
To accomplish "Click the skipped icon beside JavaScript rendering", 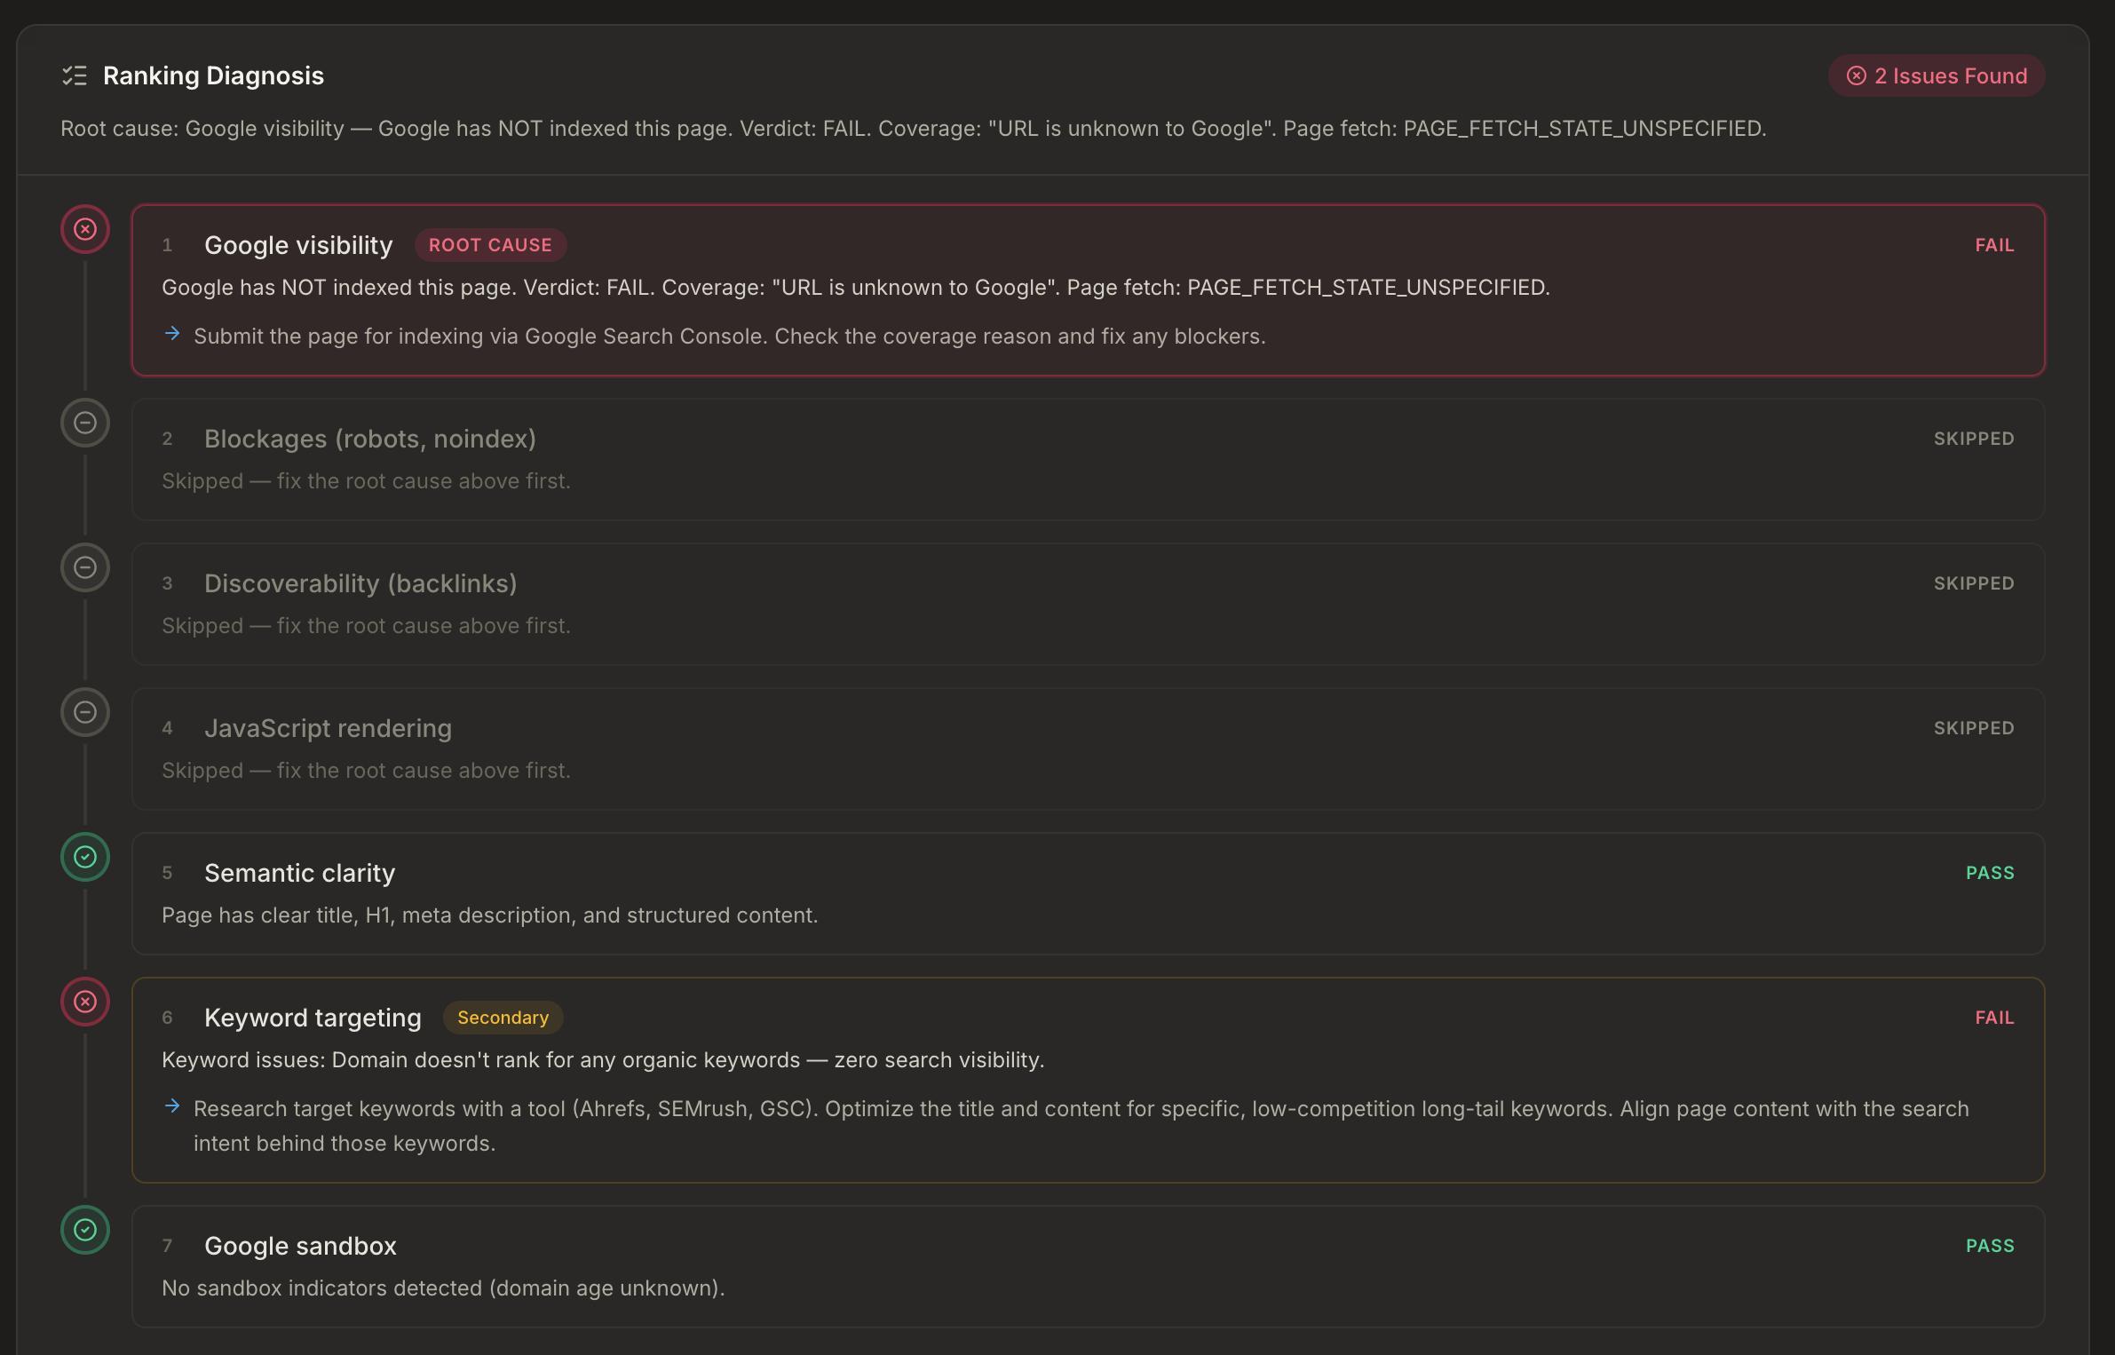I will 85,713.
